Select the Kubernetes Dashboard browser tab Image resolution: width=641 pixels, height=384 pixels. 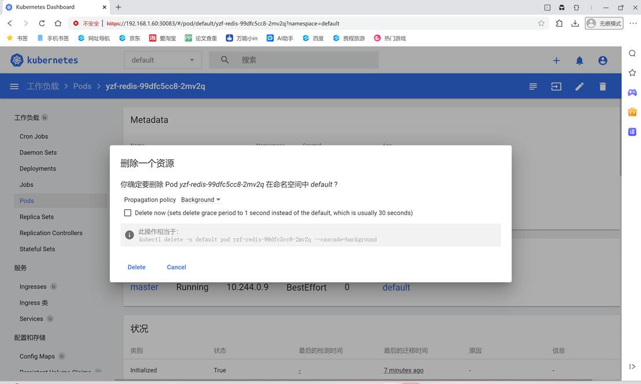[56, 7]
